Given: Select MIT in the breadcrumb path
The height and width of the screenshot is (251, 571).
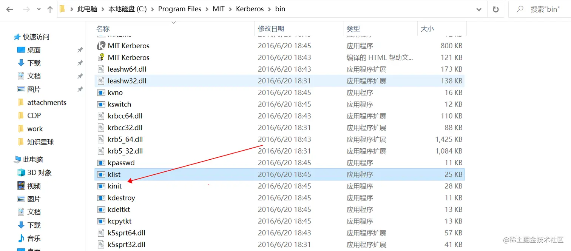Looking at the screenshot, I should point(219,9).
